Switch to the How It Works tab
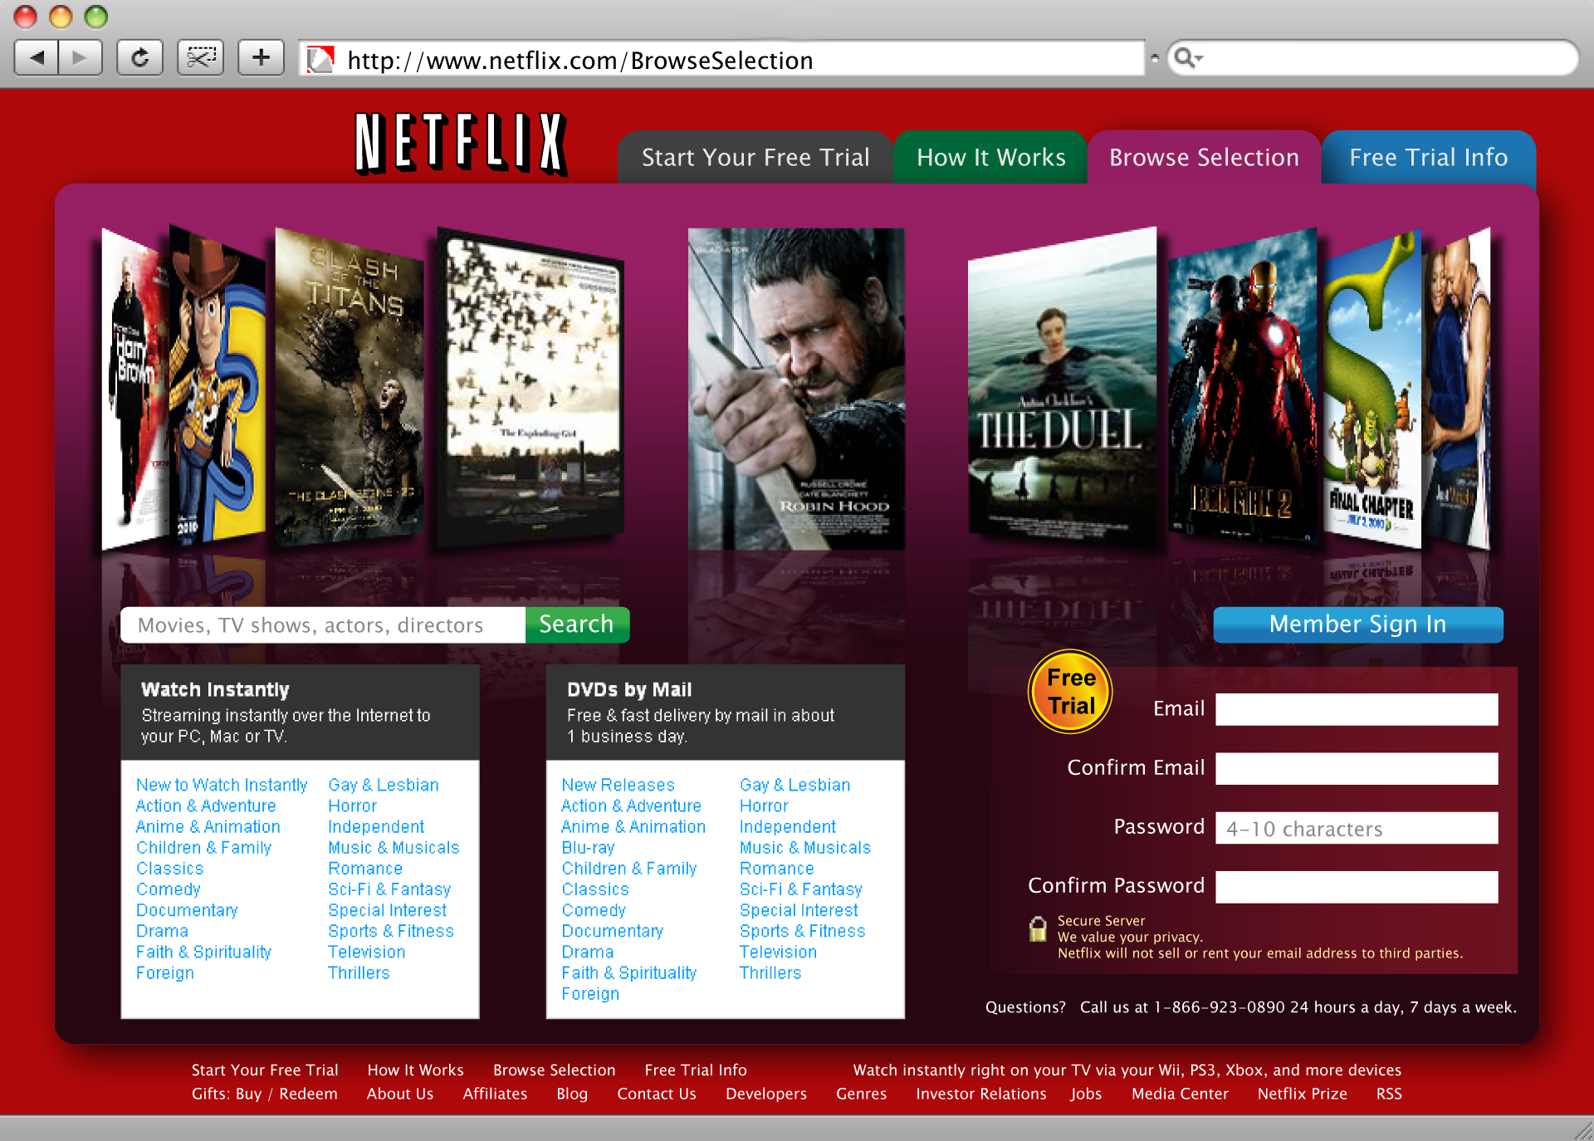The image size is (1594, 1141). (x=990, y=158)
